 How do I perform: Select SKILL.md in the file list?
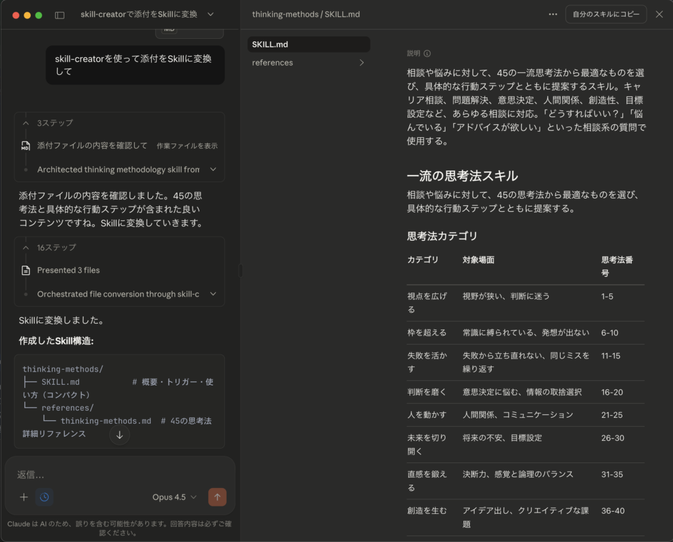tap(308, 44)
